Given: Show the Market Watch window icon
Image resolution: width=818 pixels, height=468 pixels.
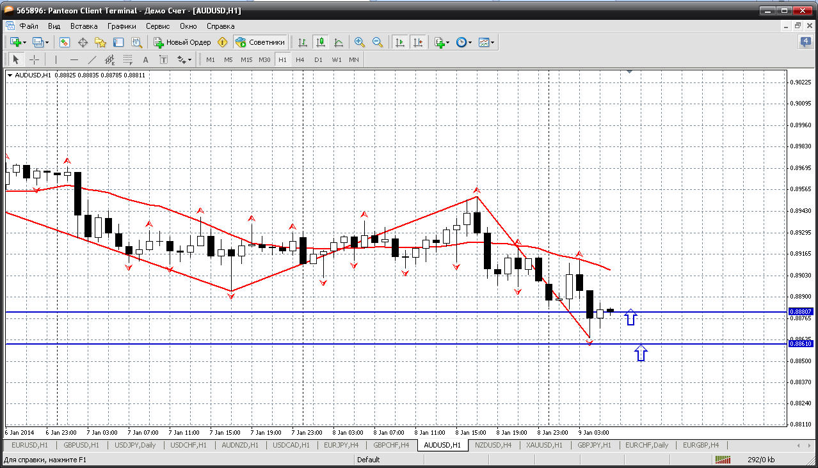Looking at the screenshot, I should [65, 42].
